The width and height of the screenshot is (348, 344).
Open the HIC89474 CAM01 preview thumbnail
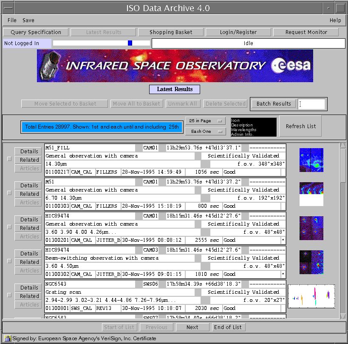coord(311,228)
